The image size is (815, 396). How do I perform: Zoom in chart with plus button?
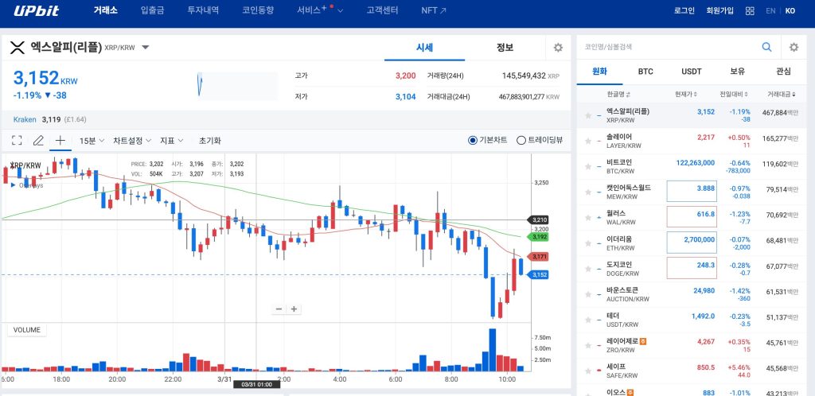294,309
